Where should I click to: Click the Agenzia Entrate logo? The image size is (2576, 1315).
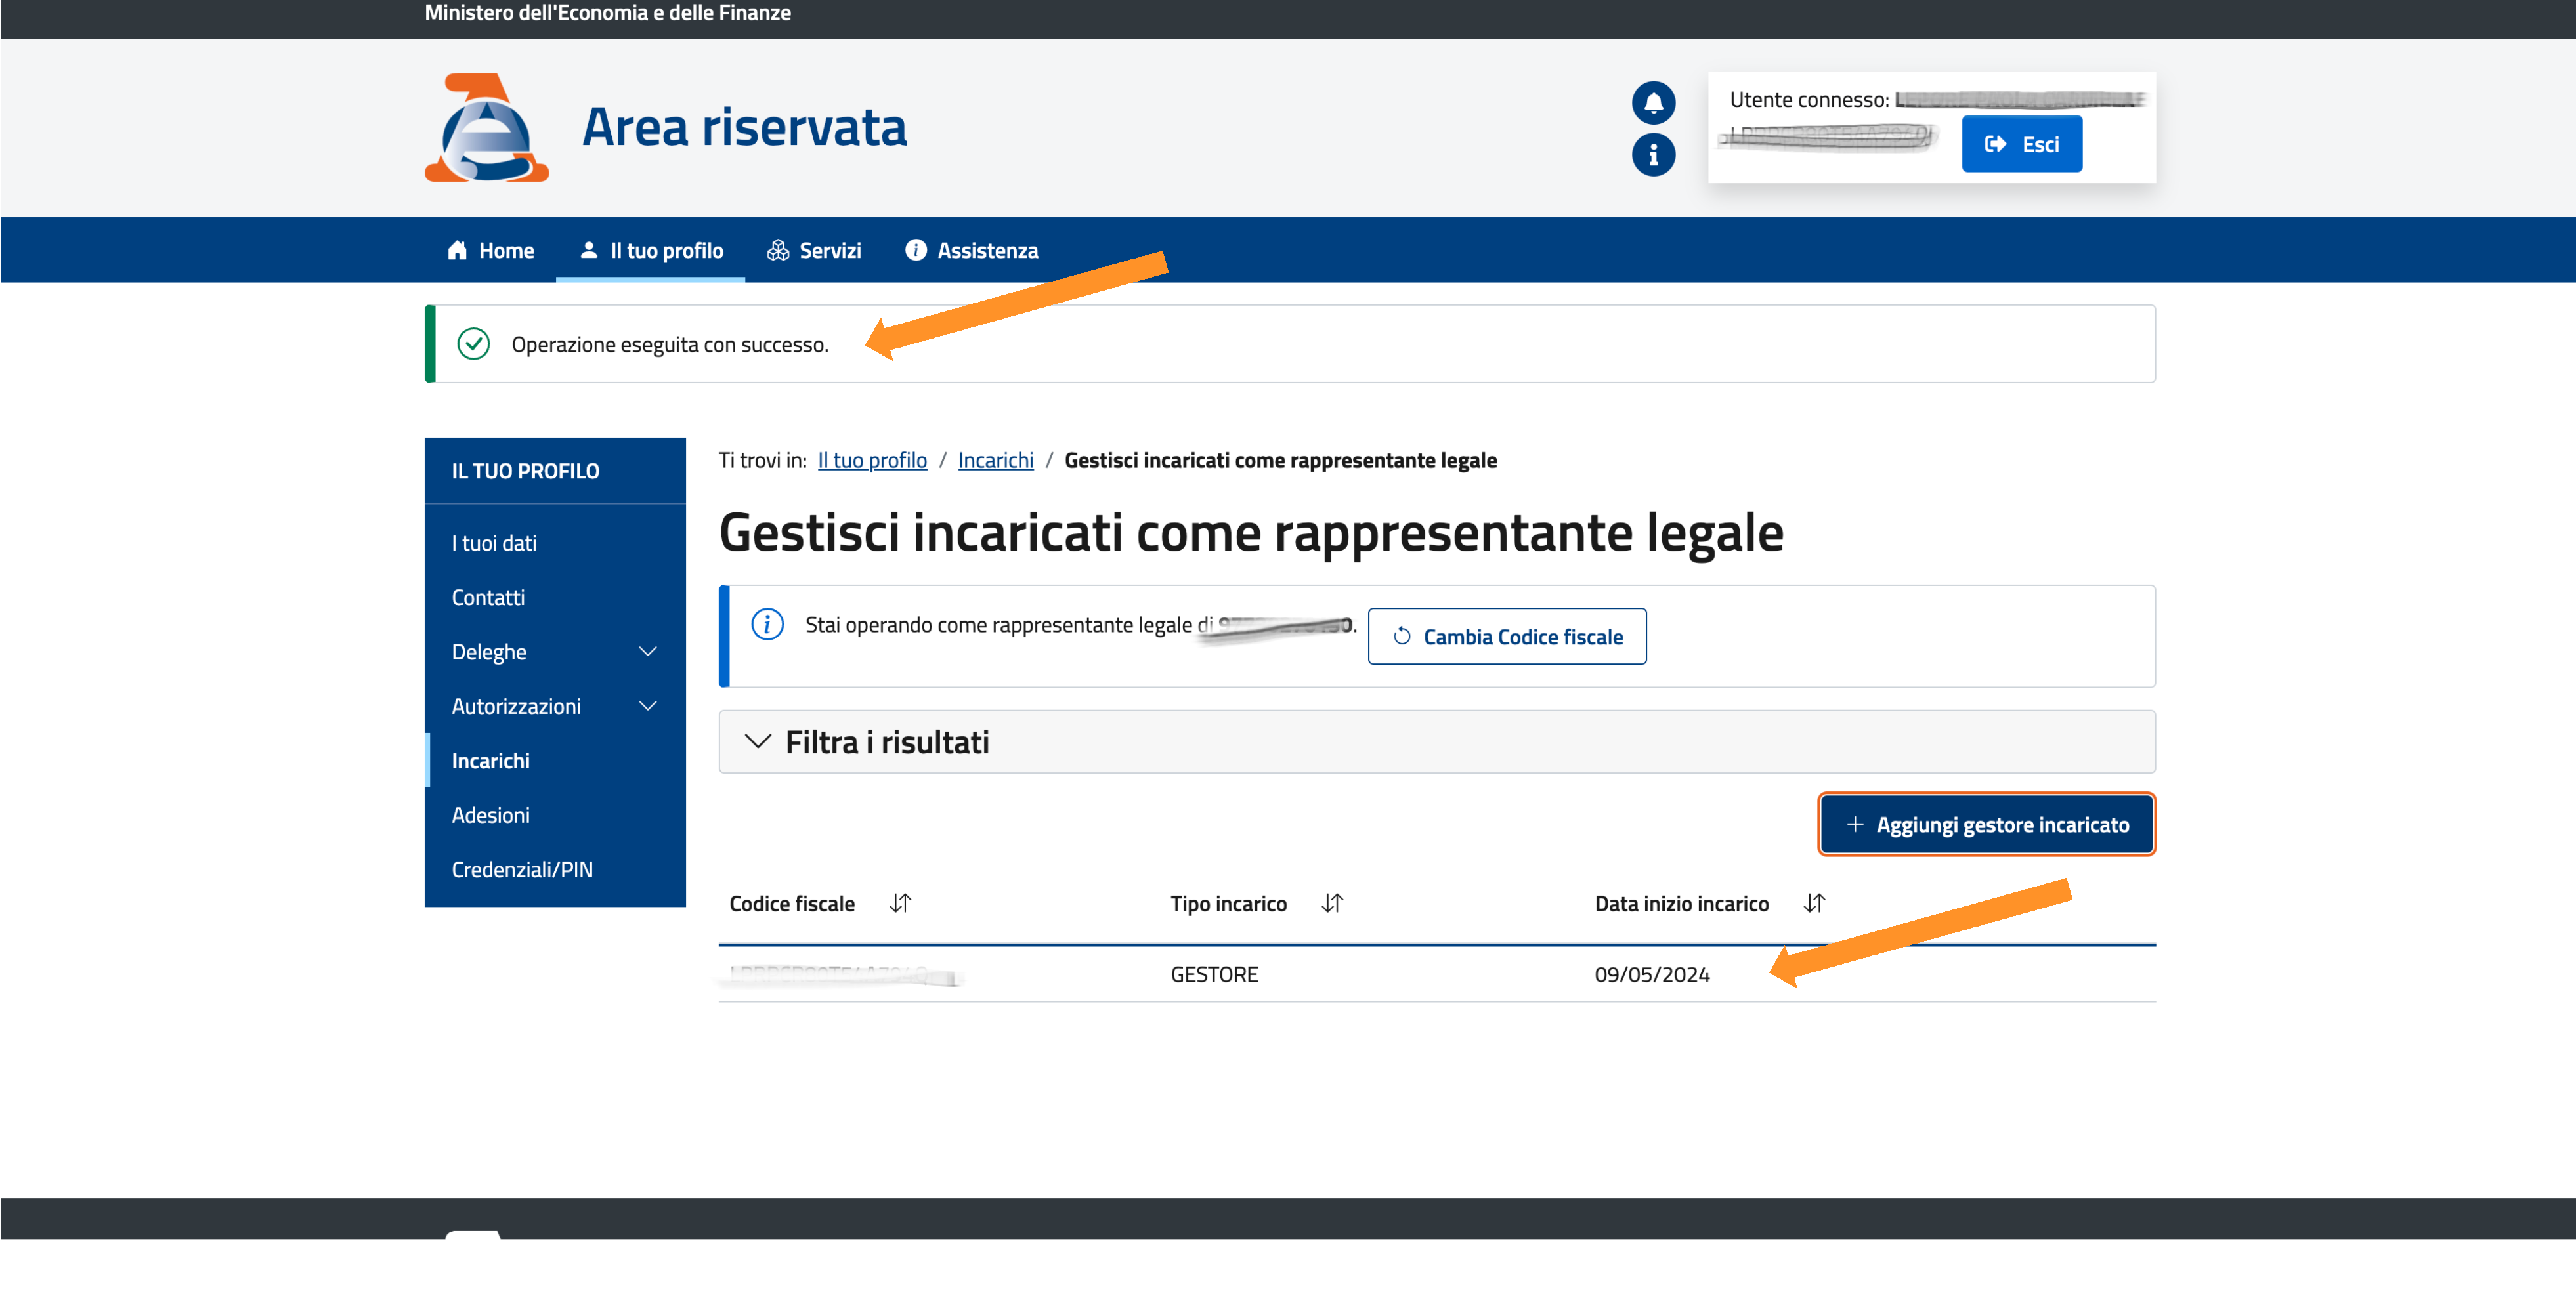tap(487, 127)
